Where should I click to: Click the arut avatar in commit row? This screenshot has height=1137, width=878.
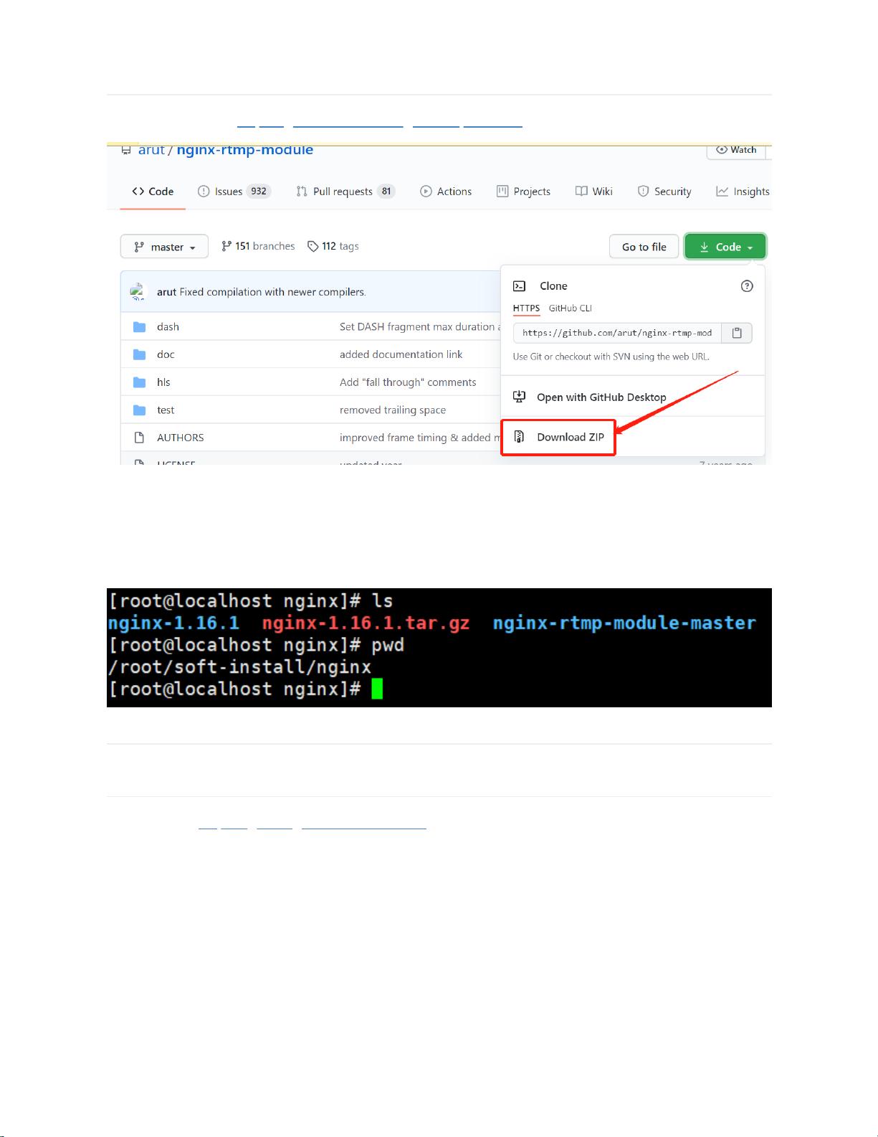pos(138,292)
